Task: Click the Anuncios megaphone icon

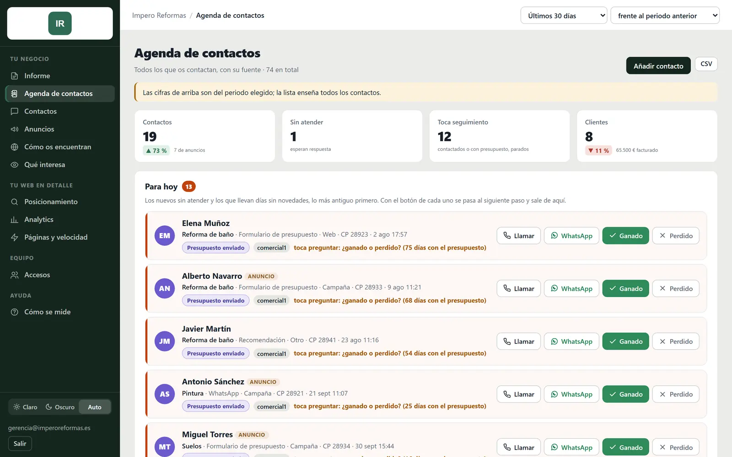Action: click(x=15, y=129)
